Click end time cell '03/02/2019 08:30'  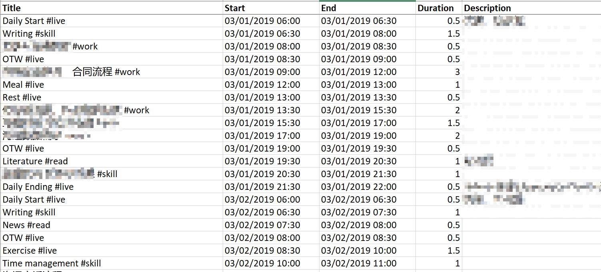tap(367, 238)
